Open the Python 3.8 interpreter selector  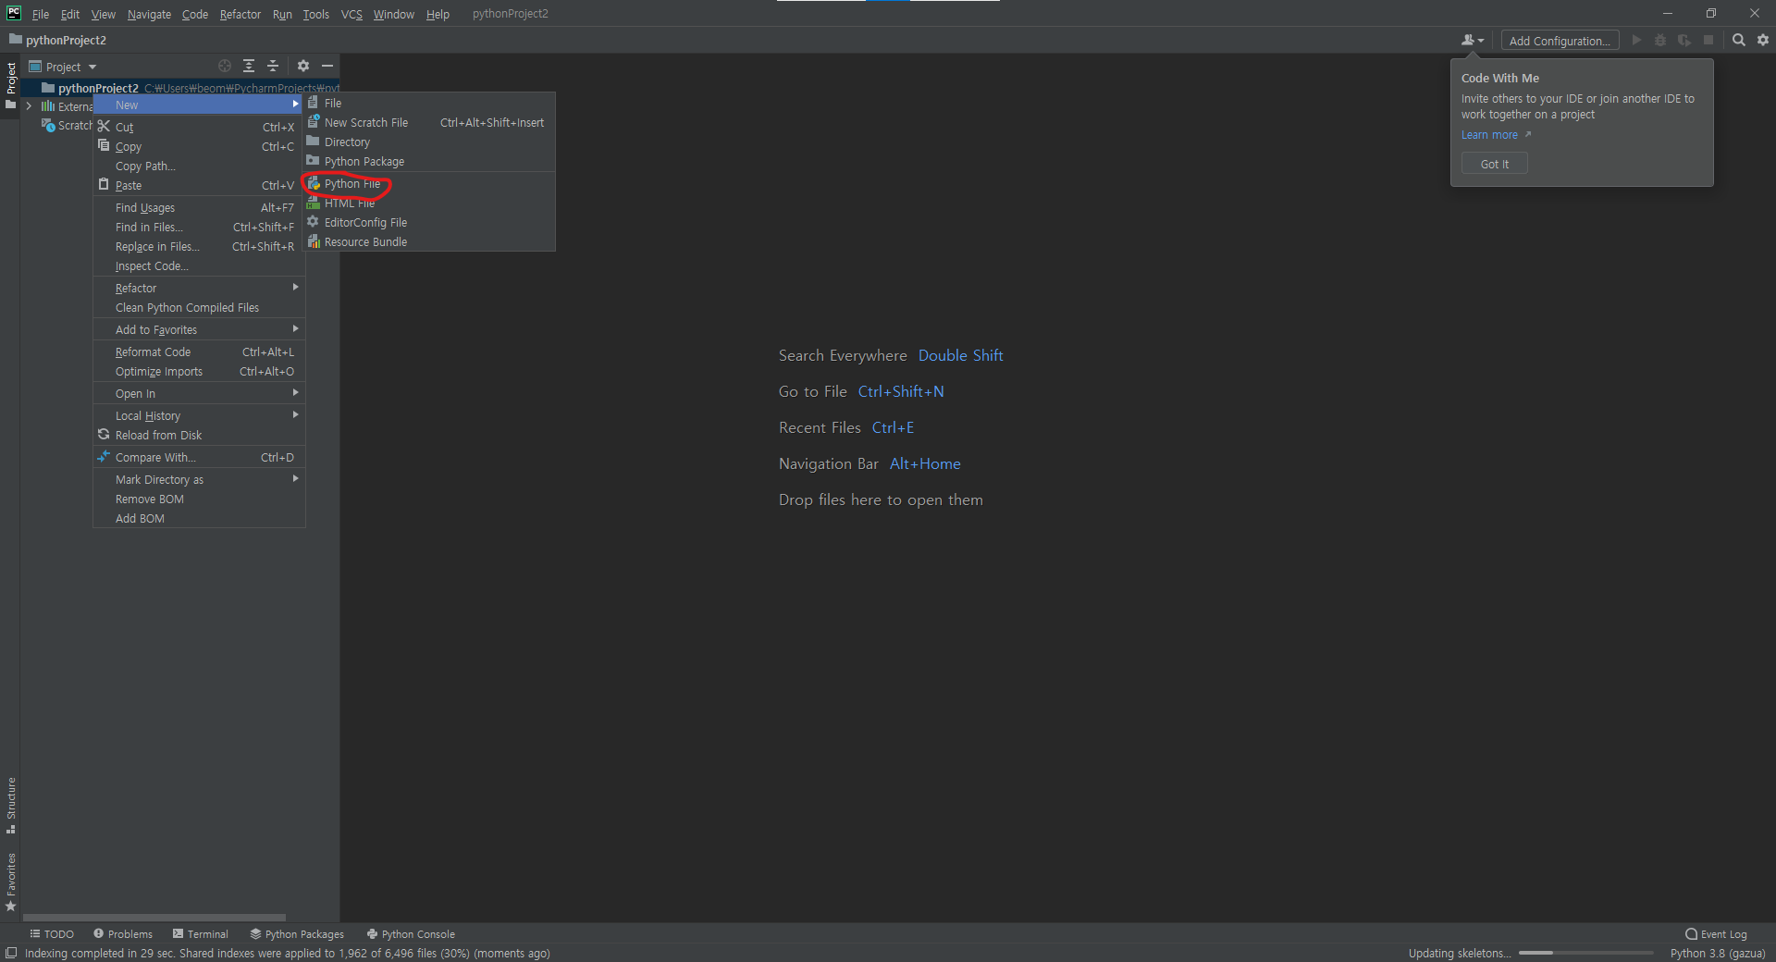pos(1718,953)
